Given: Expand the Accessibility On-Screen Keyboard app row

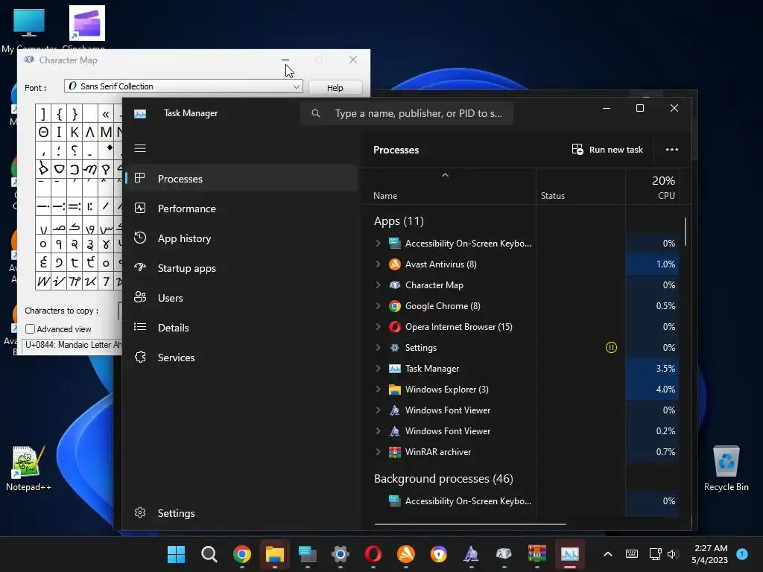Looking at the screenshot, I should click(x=378, y=244).
